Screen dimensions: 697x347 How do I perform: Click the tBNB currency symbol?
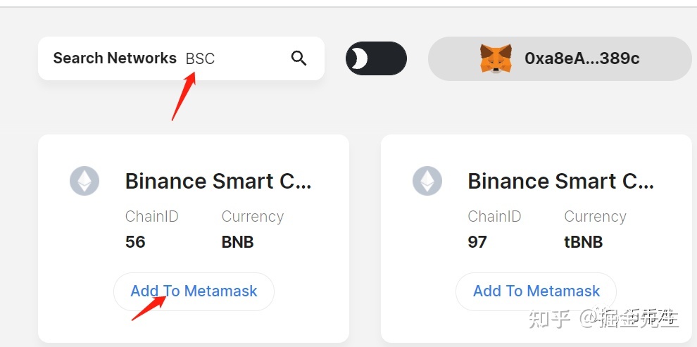tap(583, 242)
